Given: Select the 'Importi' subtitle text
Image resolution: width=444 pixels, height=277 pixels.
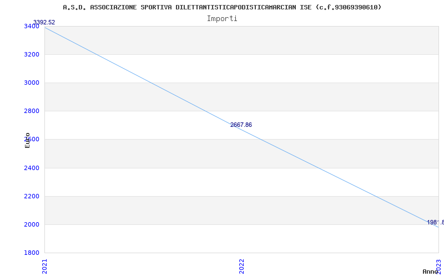Looking at the screenshot, I should click(x=222, y=19).
